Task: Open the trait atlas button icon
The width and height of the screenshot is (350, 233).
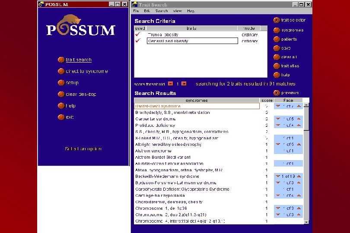Action: (x=277, y=66)
